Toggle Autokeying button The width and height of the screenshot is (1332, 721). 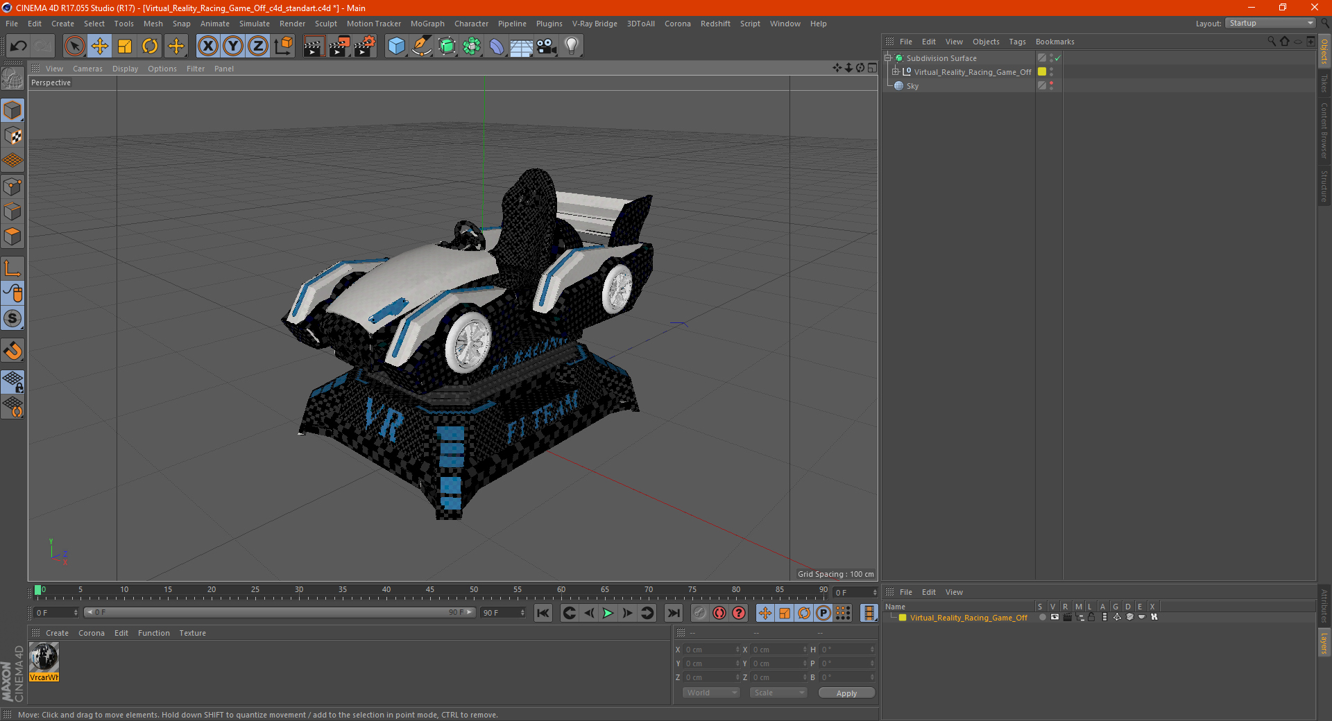[x=719, y=613]
